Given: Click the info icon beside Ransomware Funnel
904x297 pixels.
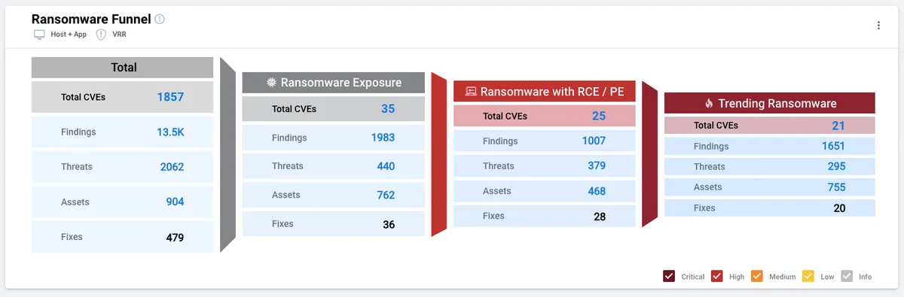Looking at the screenshot, I should pos(160,19).
